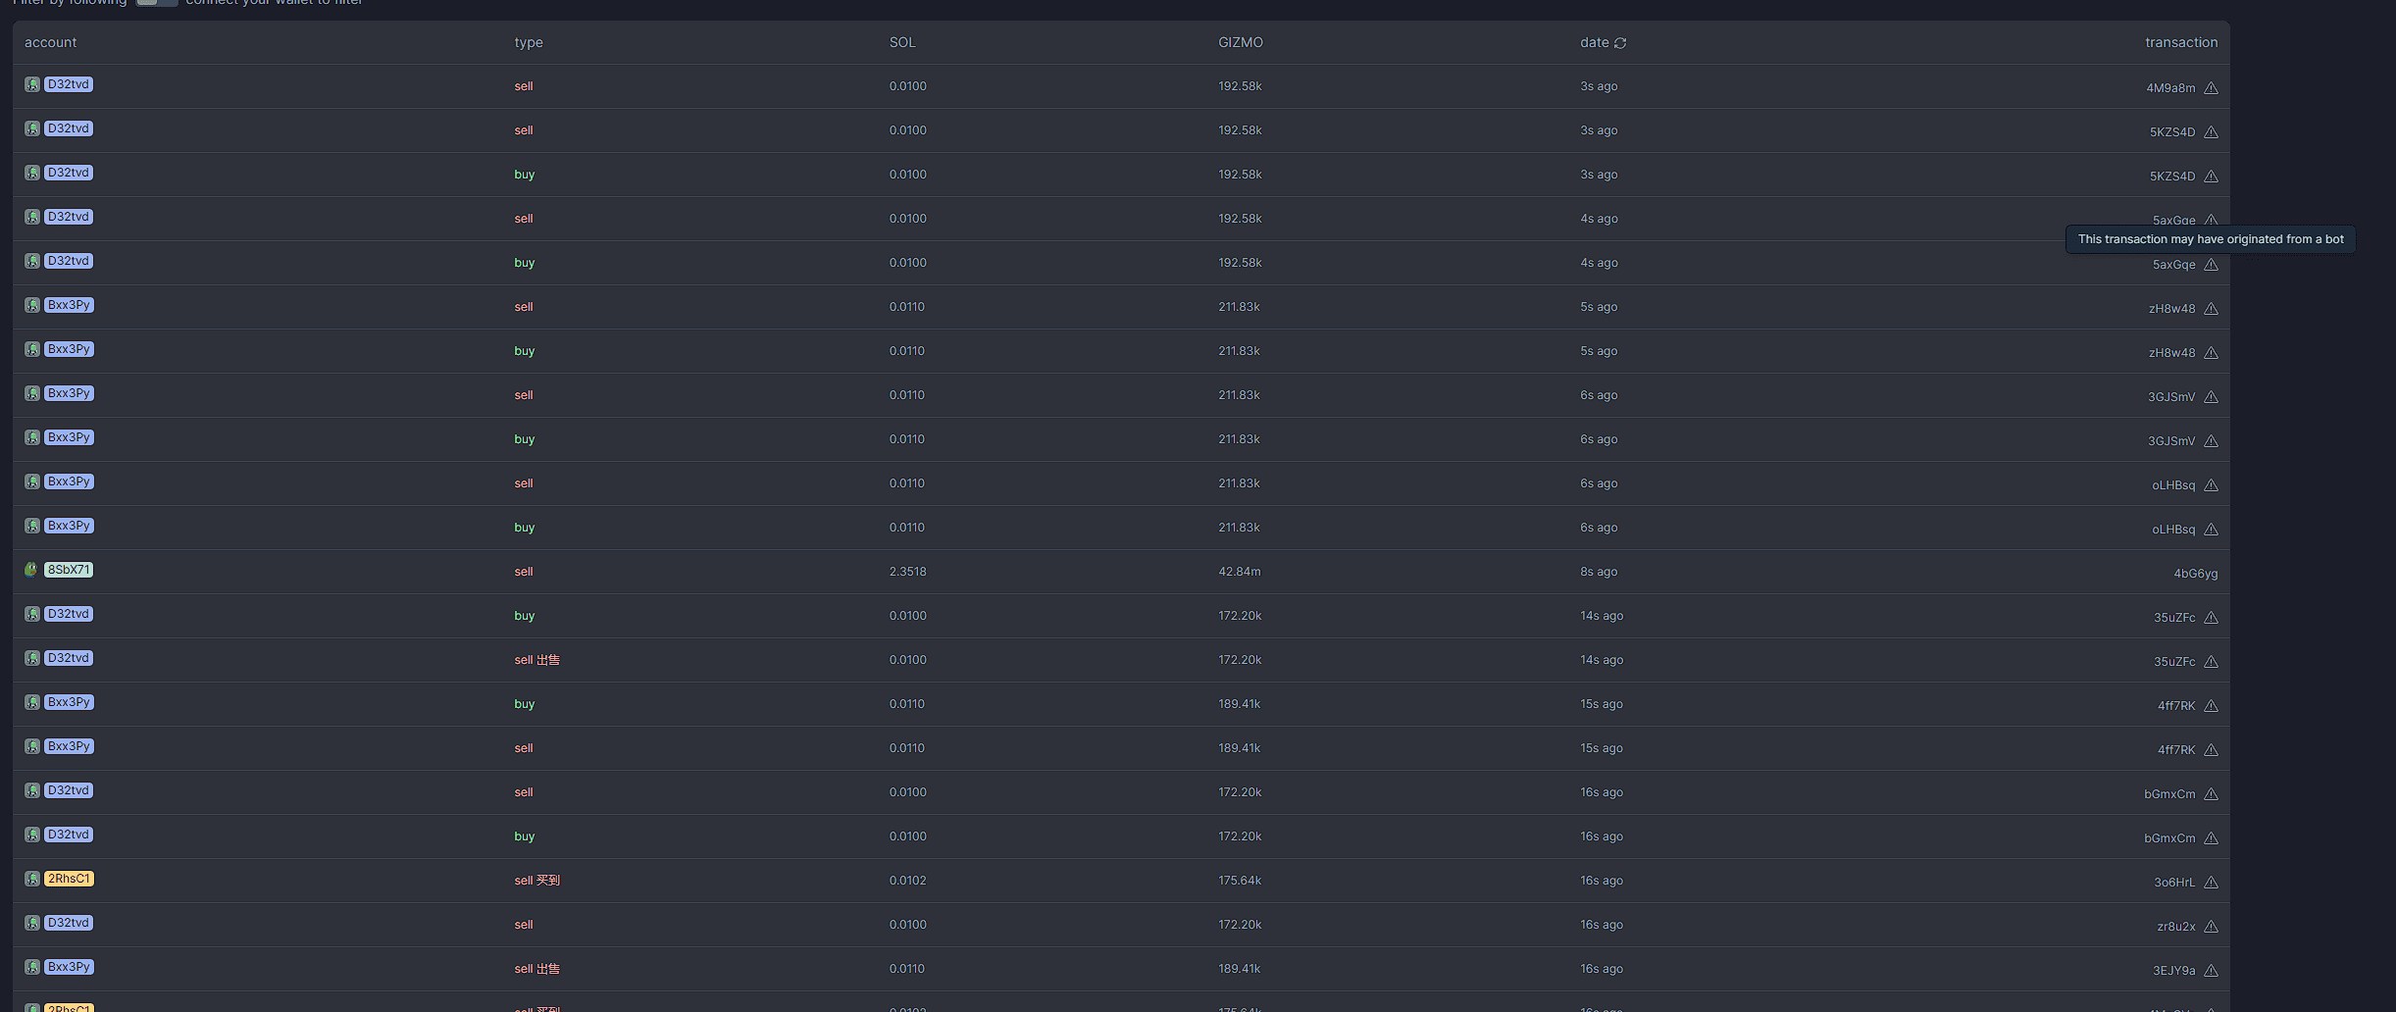Click the warning triangle beside transaction 3EJY9a
2396x1012 pixels.
[2211, 971]
